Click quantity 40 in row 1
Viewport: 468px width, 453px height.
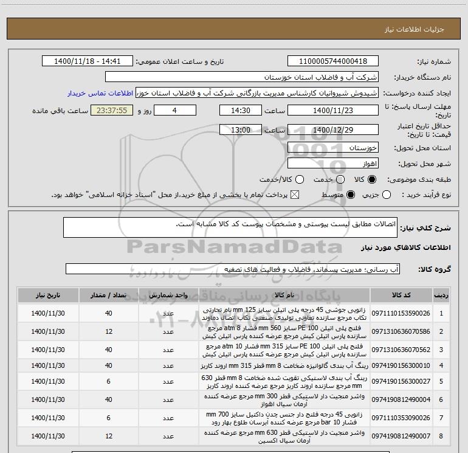click(x=108, y=313)
